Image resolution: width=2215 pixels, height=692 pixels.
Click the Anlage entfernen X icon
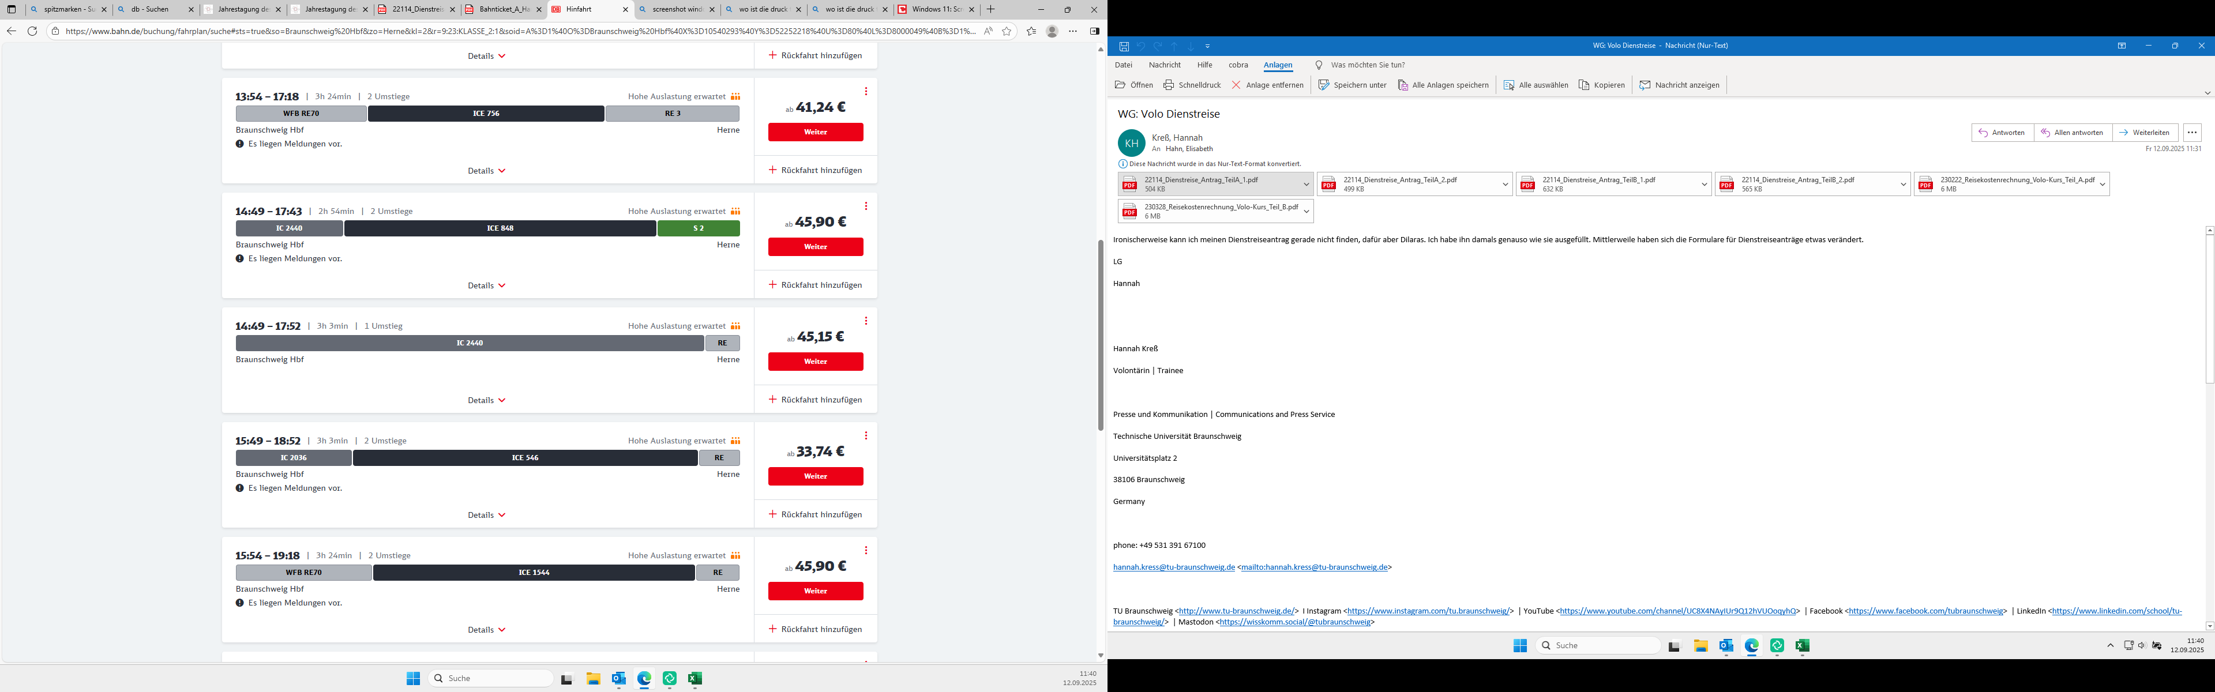[x=1236, y=85]
